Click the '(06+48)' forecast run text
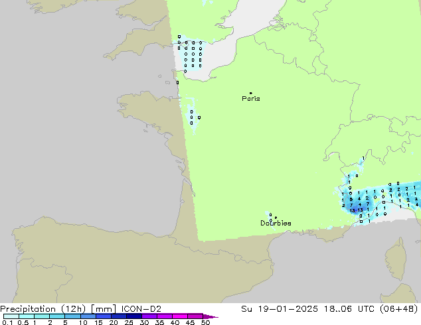421x325 pixels. click(398, 309)
